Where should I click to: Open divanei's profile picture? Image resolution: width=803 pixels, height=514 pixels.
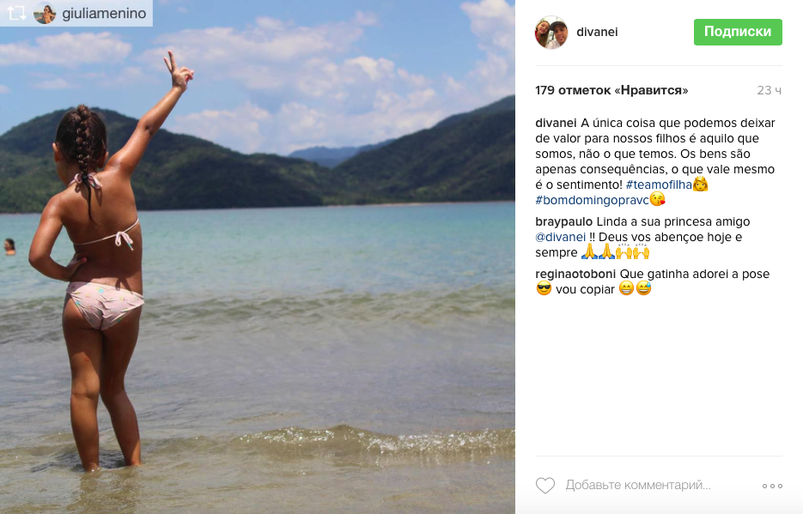(551, 33)
